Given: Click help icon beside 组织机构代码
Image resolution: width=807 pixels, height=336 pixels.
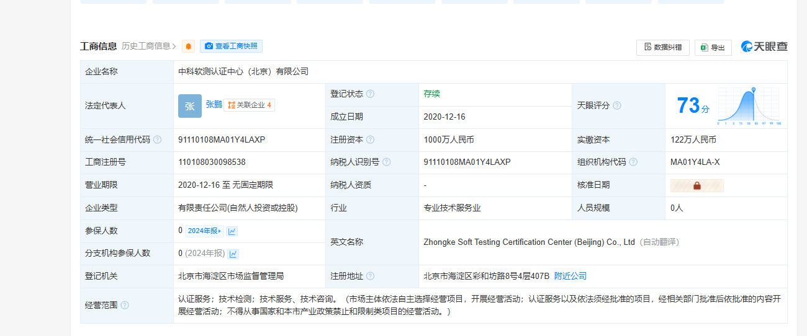Looking at the screenshot, I should [x=633, y=162].
